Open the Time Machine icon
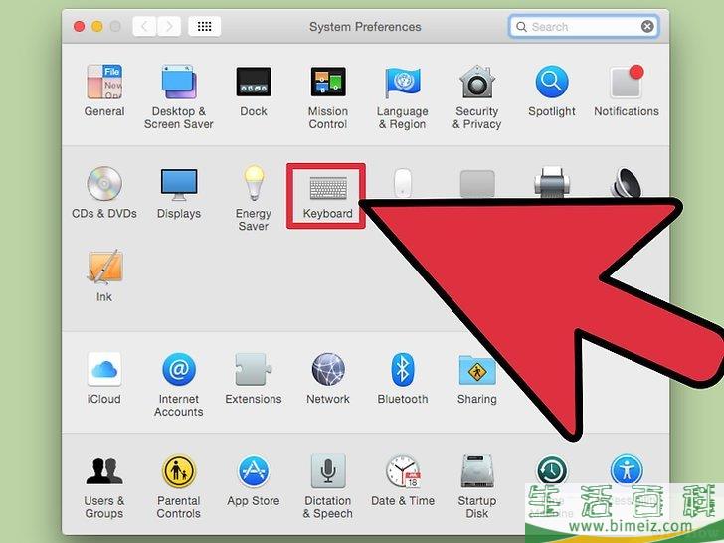724x543 pixels. [552, 470]
